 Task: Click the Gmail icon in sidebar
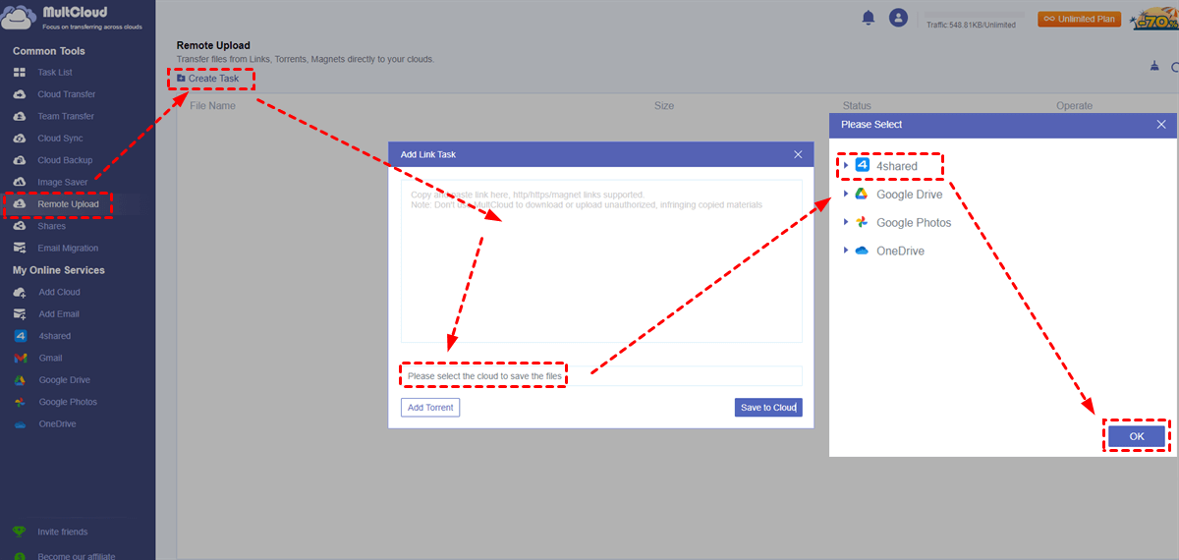pos(19,358)
